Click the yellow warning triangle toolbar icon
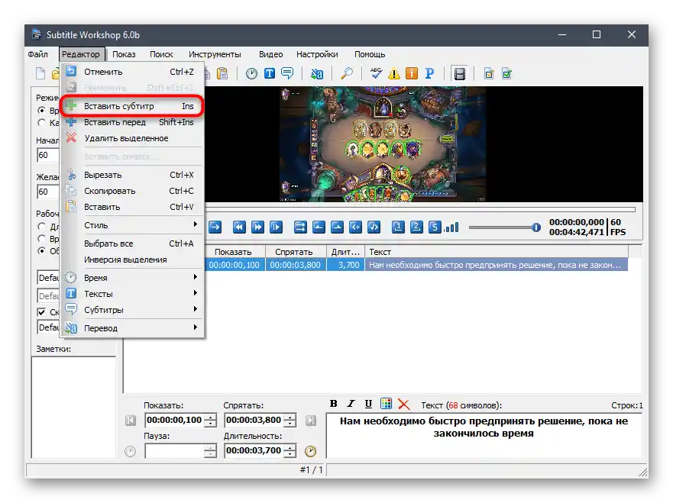The image size is (673, 503). [x=394, y=74]
